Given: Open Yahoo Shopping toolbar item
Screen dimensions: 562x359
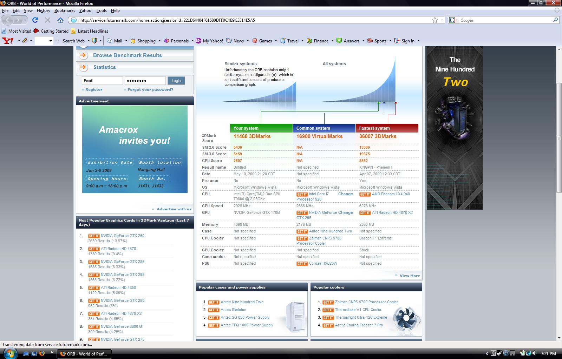Looking at the screenshot, I should 143,41.
